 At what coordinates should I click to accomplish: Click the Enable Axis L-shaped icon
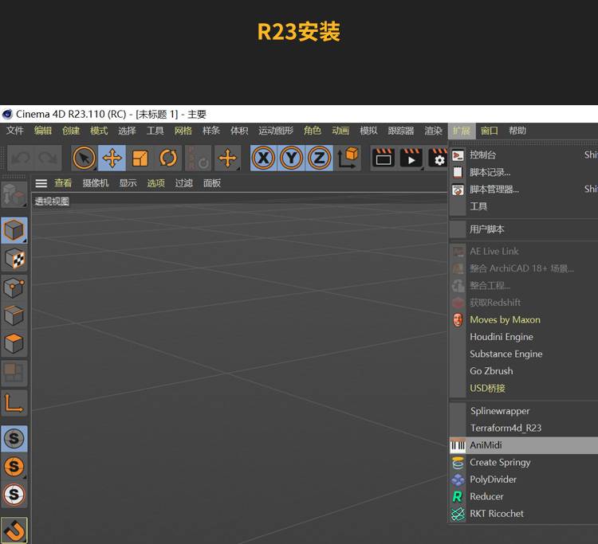[14, 403]
